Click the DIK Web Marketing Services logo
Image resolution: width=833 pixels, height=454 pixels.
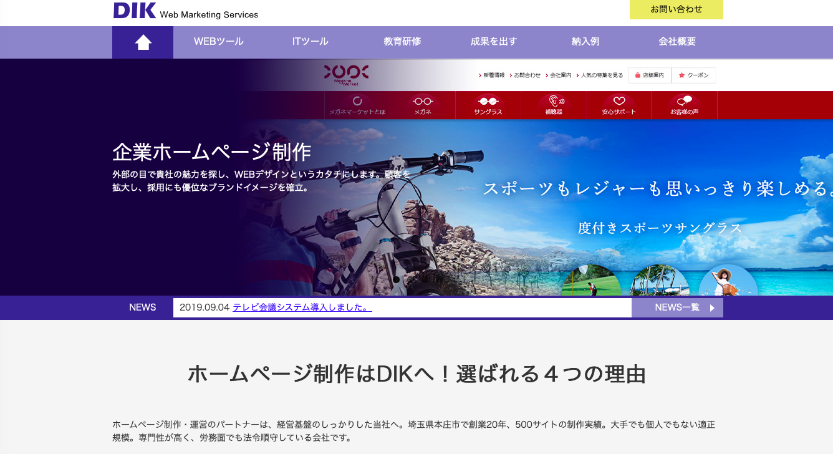point(185,11)
